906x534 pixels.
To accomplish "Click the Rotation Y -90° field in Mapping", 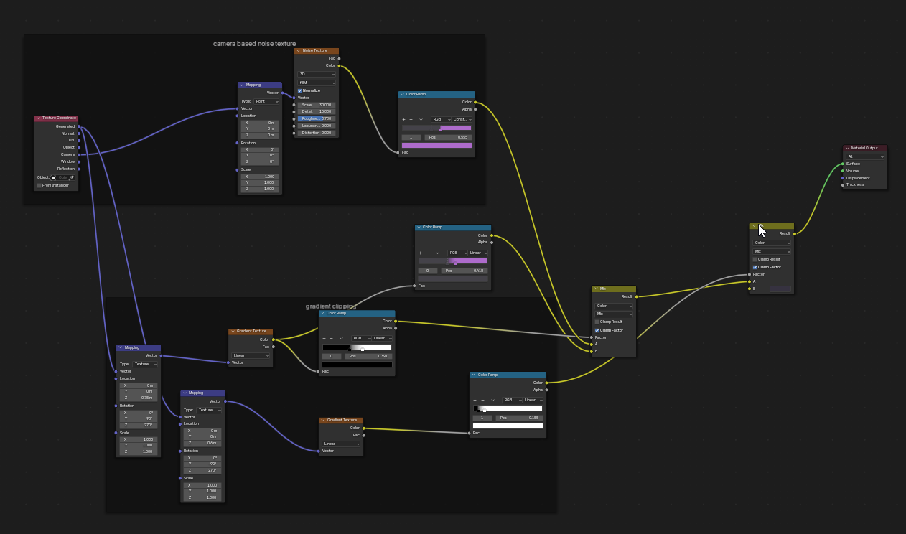I will click(x=202, y=464).
